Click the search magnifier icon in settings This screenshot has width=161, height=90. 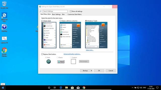[x=41, y=11]
